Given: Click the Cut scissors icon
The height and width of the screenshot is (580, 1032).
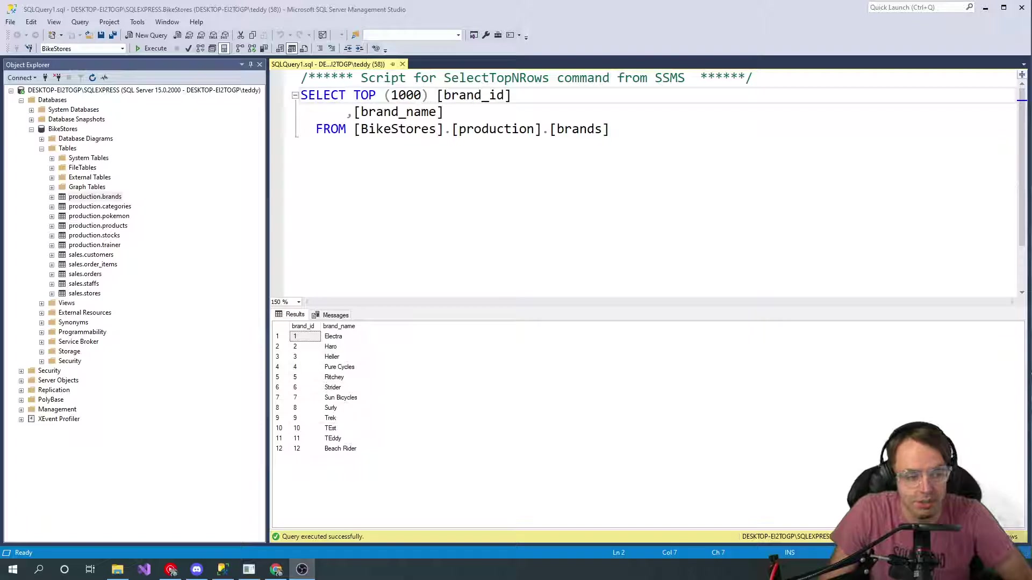Looking at the screenshot, I should (241, 35).
